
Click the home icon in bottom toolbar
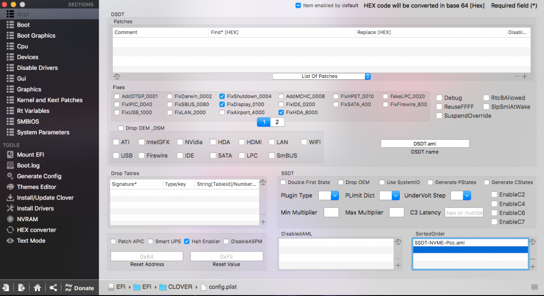pos(38,288)
